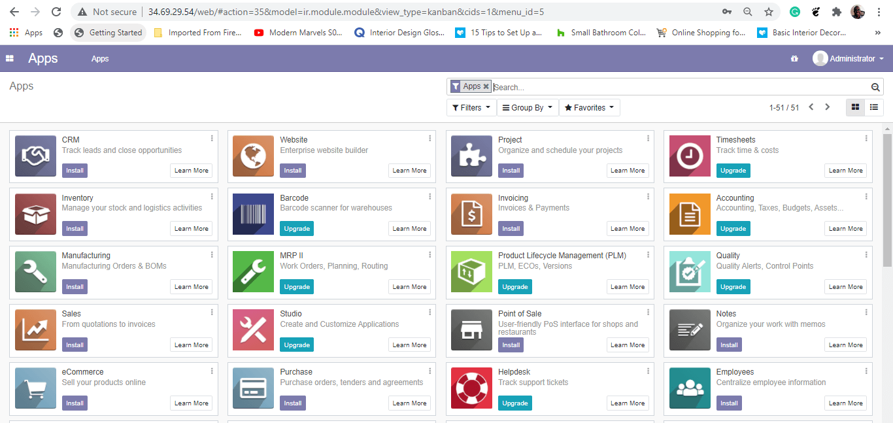Open the Website card options menu
The image size is (893, 423).
coord(430,139)
